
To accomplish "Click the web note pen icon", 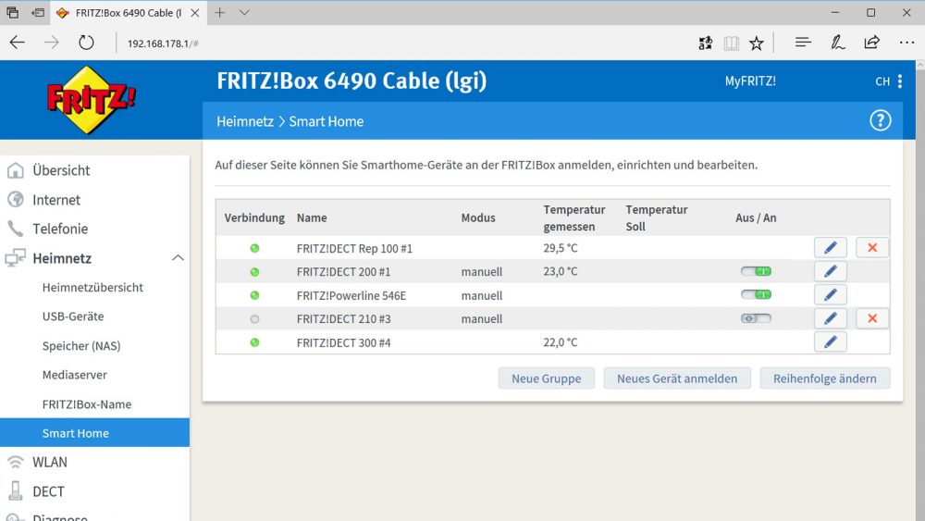I will [838, 43].
